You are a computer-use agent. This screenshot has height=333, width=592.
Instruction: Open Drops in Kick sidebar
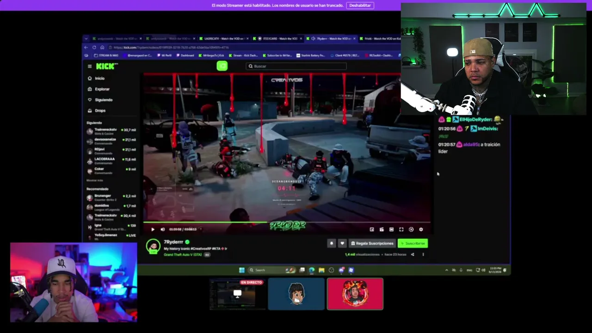pyautogui.click(x=97, y=111)
